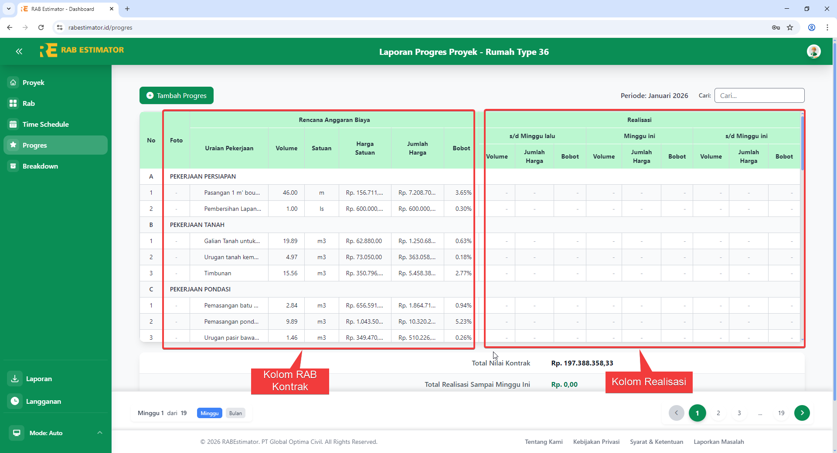Click the RAB Estimator logo
Viewport: 837px width, 453px height.
pos(82,50)
